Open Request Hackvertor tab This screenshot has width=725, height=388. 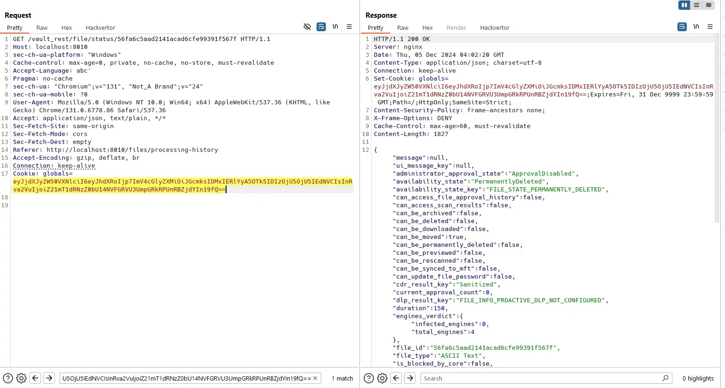pos(100,28)
